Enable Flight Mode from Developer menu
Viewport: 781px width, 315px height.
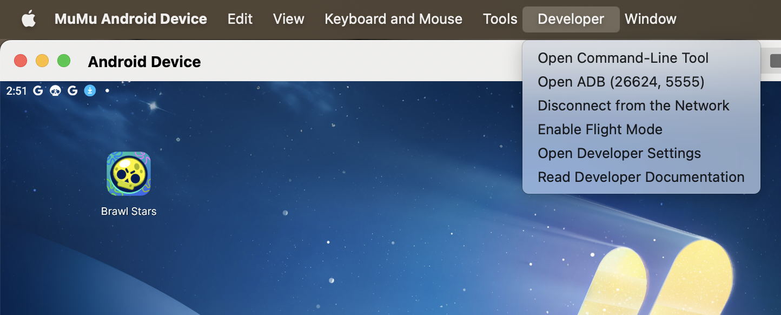click(600, 129)
